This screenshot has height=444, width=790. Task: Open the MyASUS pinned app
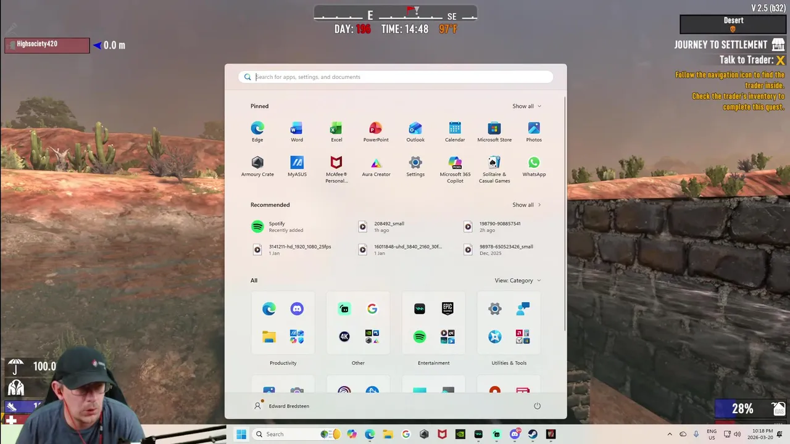297,166
